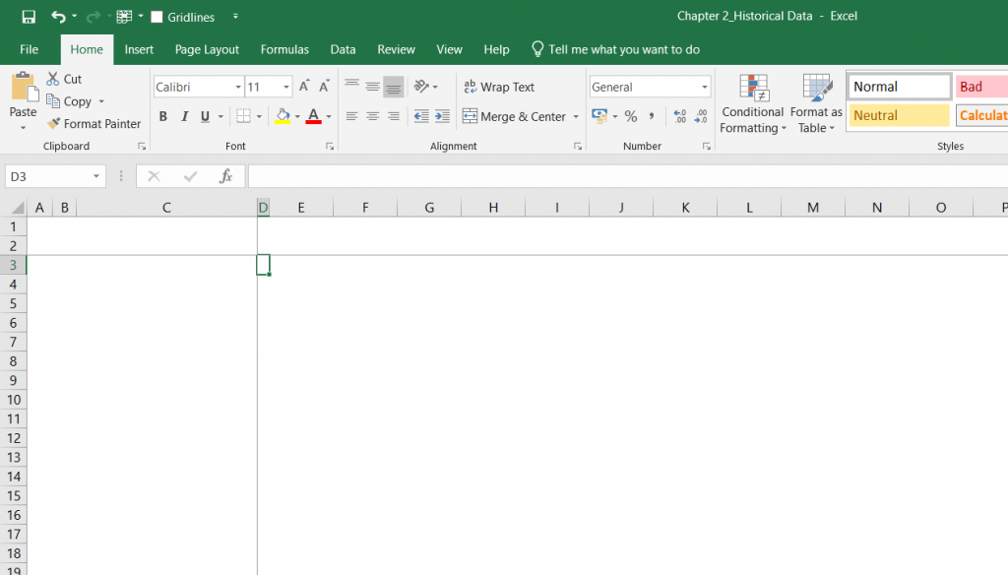Switch to the Formulas tab

(x=284, y=49)
